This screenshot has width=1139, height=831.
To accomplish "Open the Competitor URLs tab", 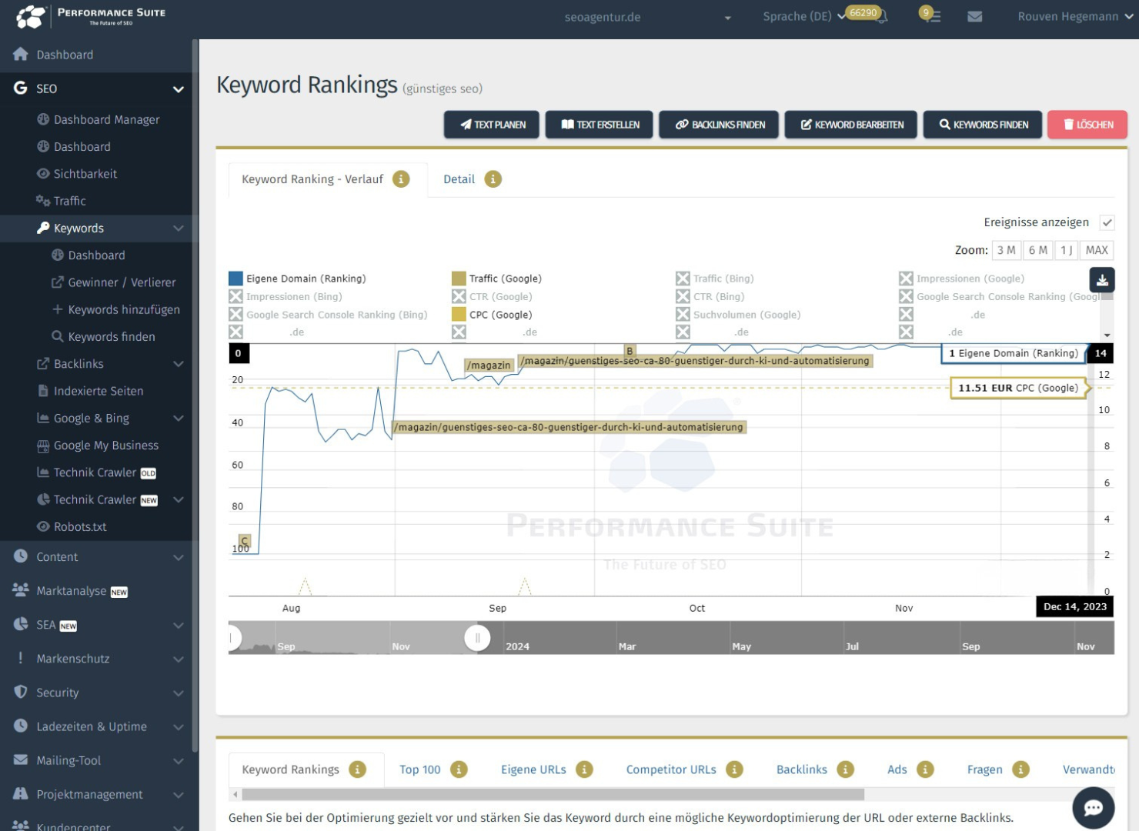I will point(670,769).
